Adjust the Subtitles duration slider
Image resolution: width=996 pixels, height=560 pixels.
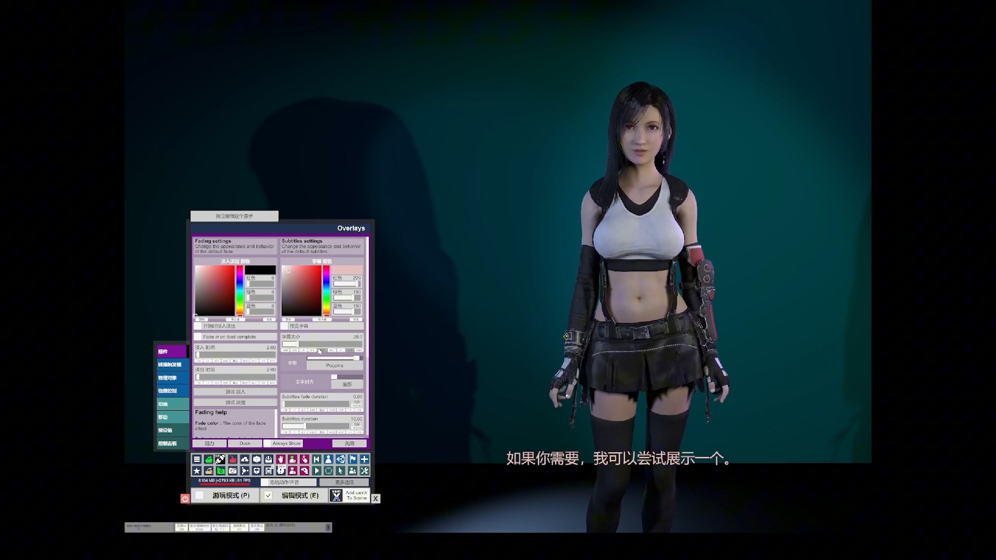click(x=316, y=426)
